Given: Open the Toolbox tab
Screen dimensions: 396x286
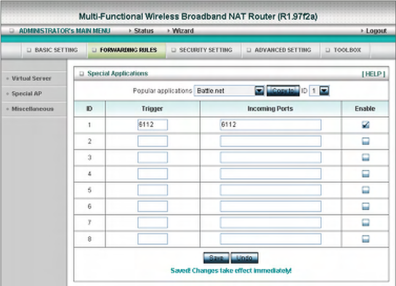Looking at the screenshot, I should (x=345, y=50).
